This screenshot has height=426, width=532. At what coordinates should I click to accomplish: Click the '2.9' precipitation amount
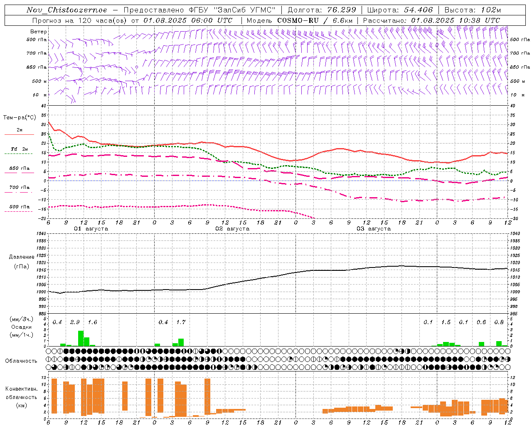point(75,322)
